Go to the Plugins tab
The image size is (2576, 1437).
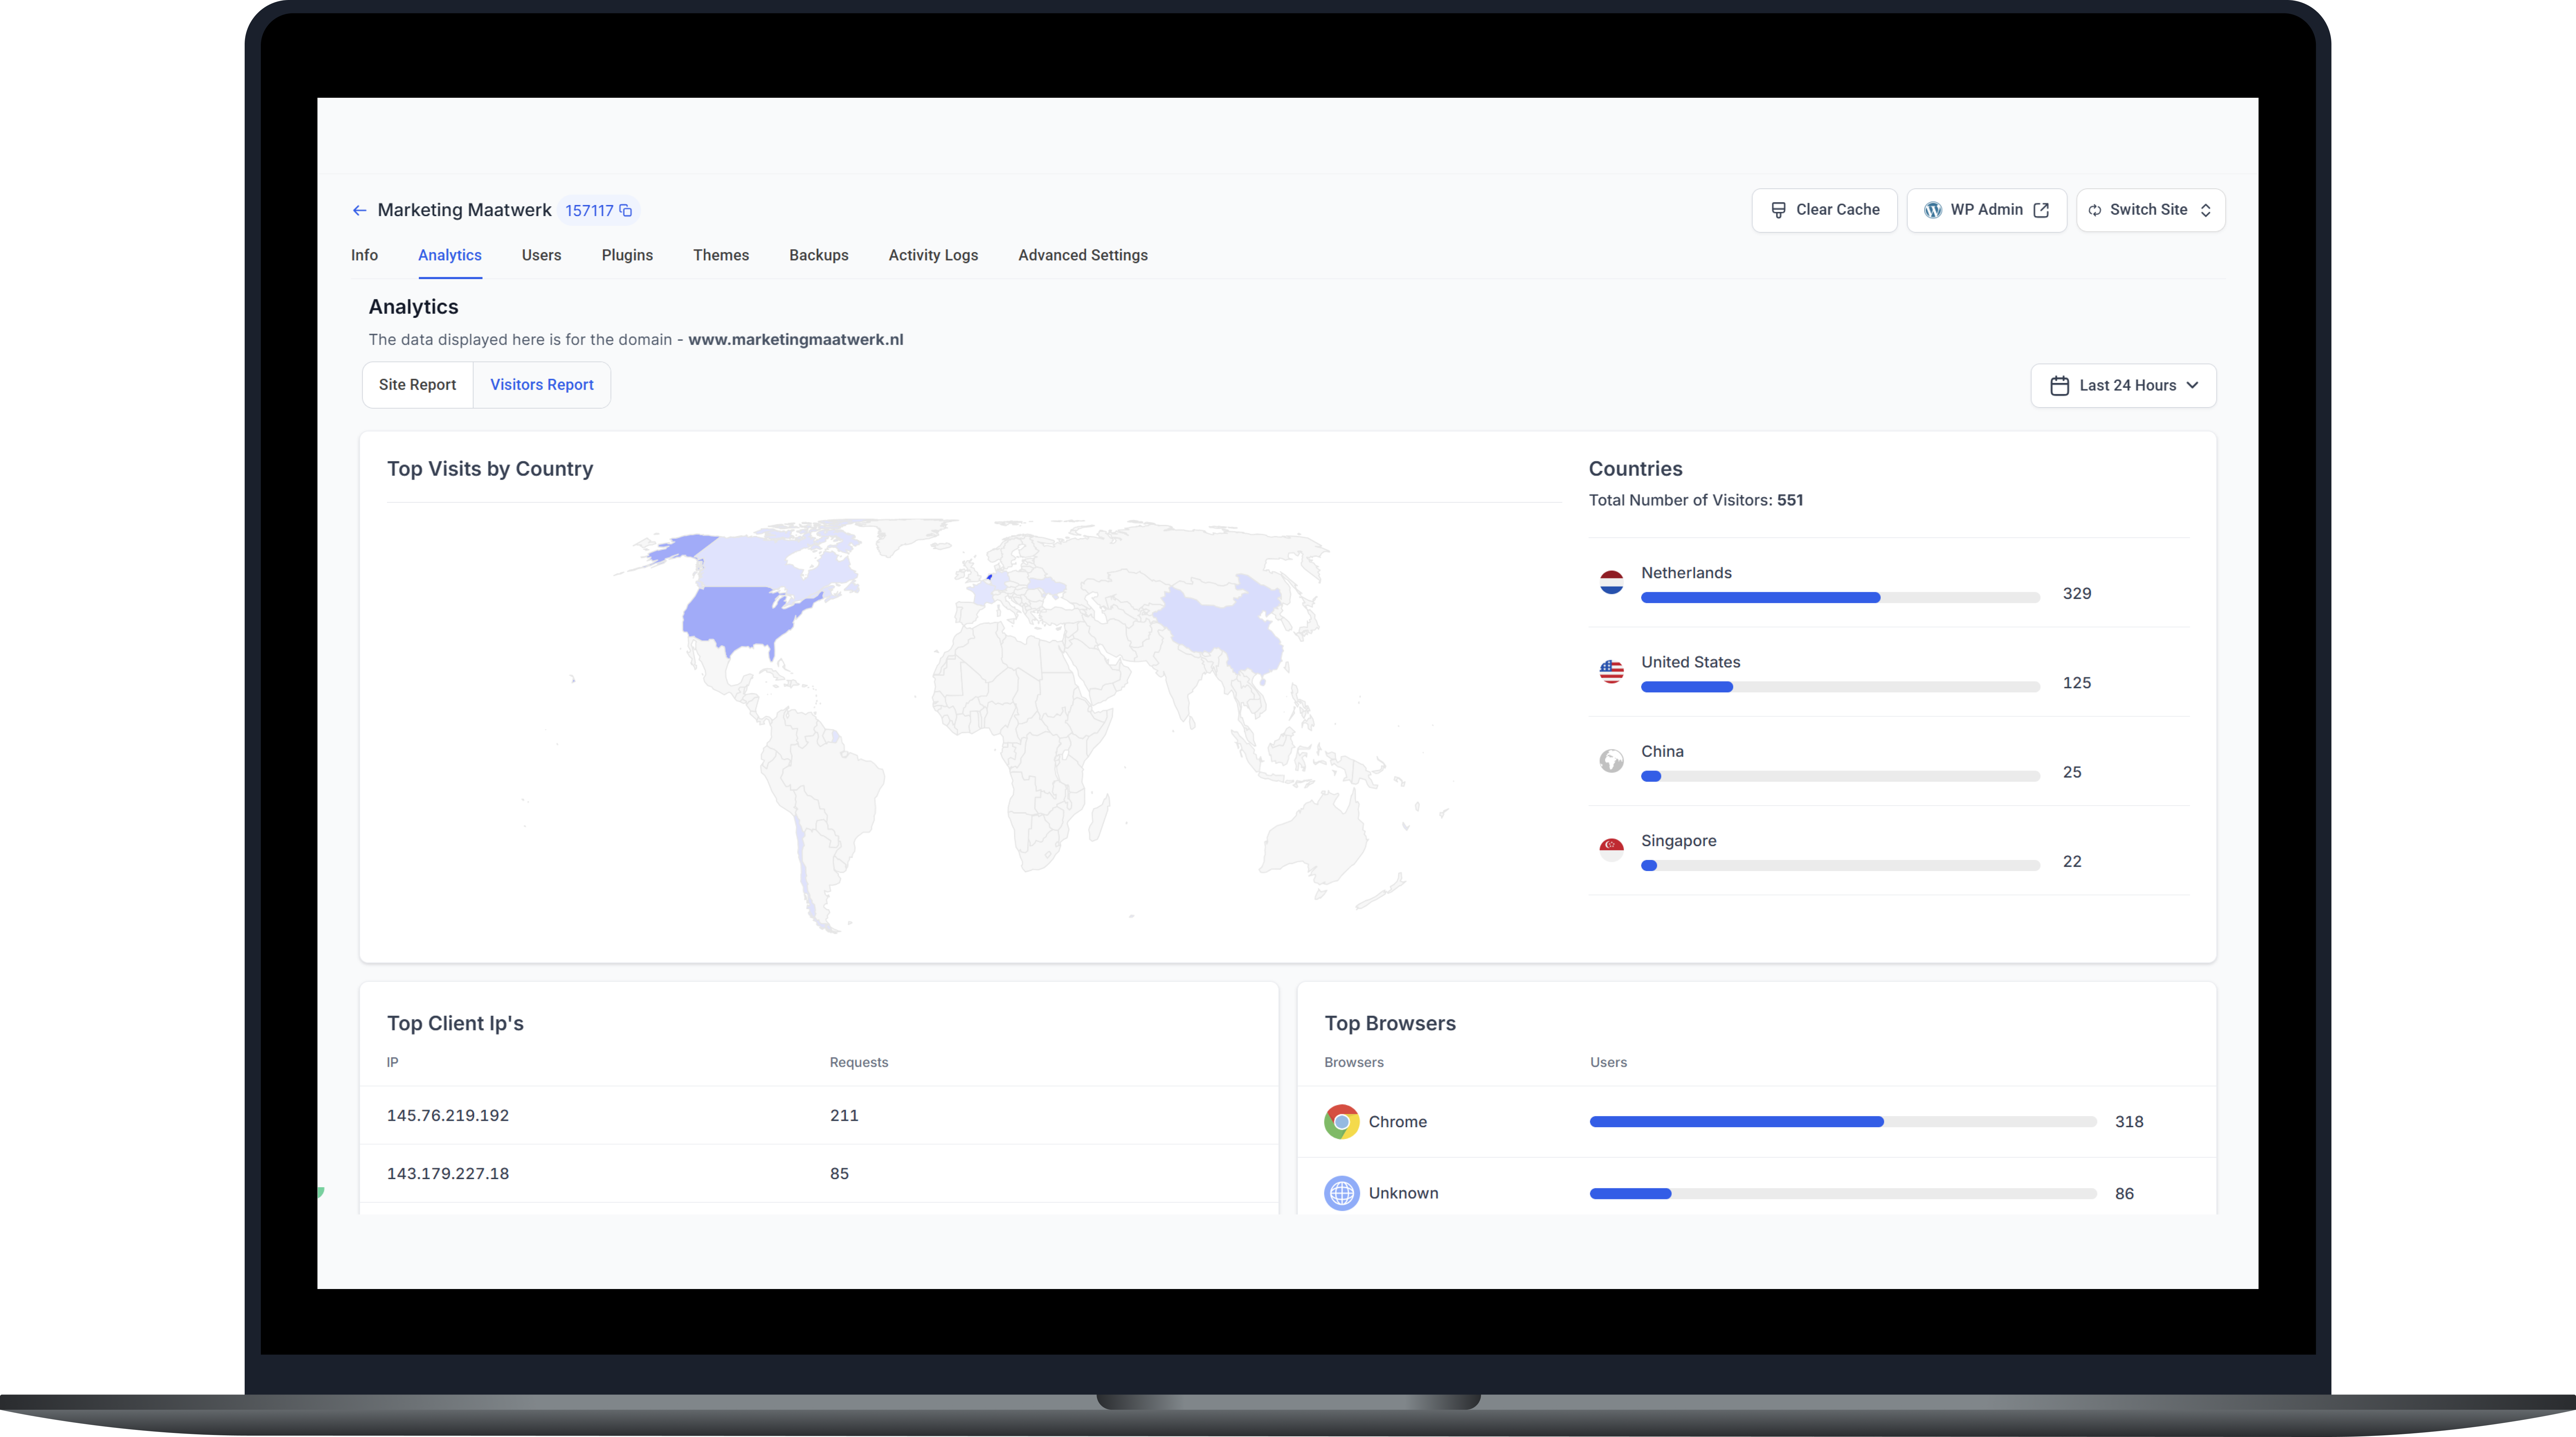627,255
